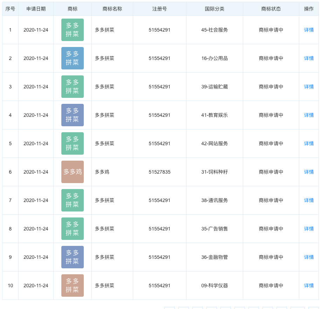View 详情 of the 39-运输贮藏 entry
The height and width of the screenshot is (309, 321).
pos(309,87)
